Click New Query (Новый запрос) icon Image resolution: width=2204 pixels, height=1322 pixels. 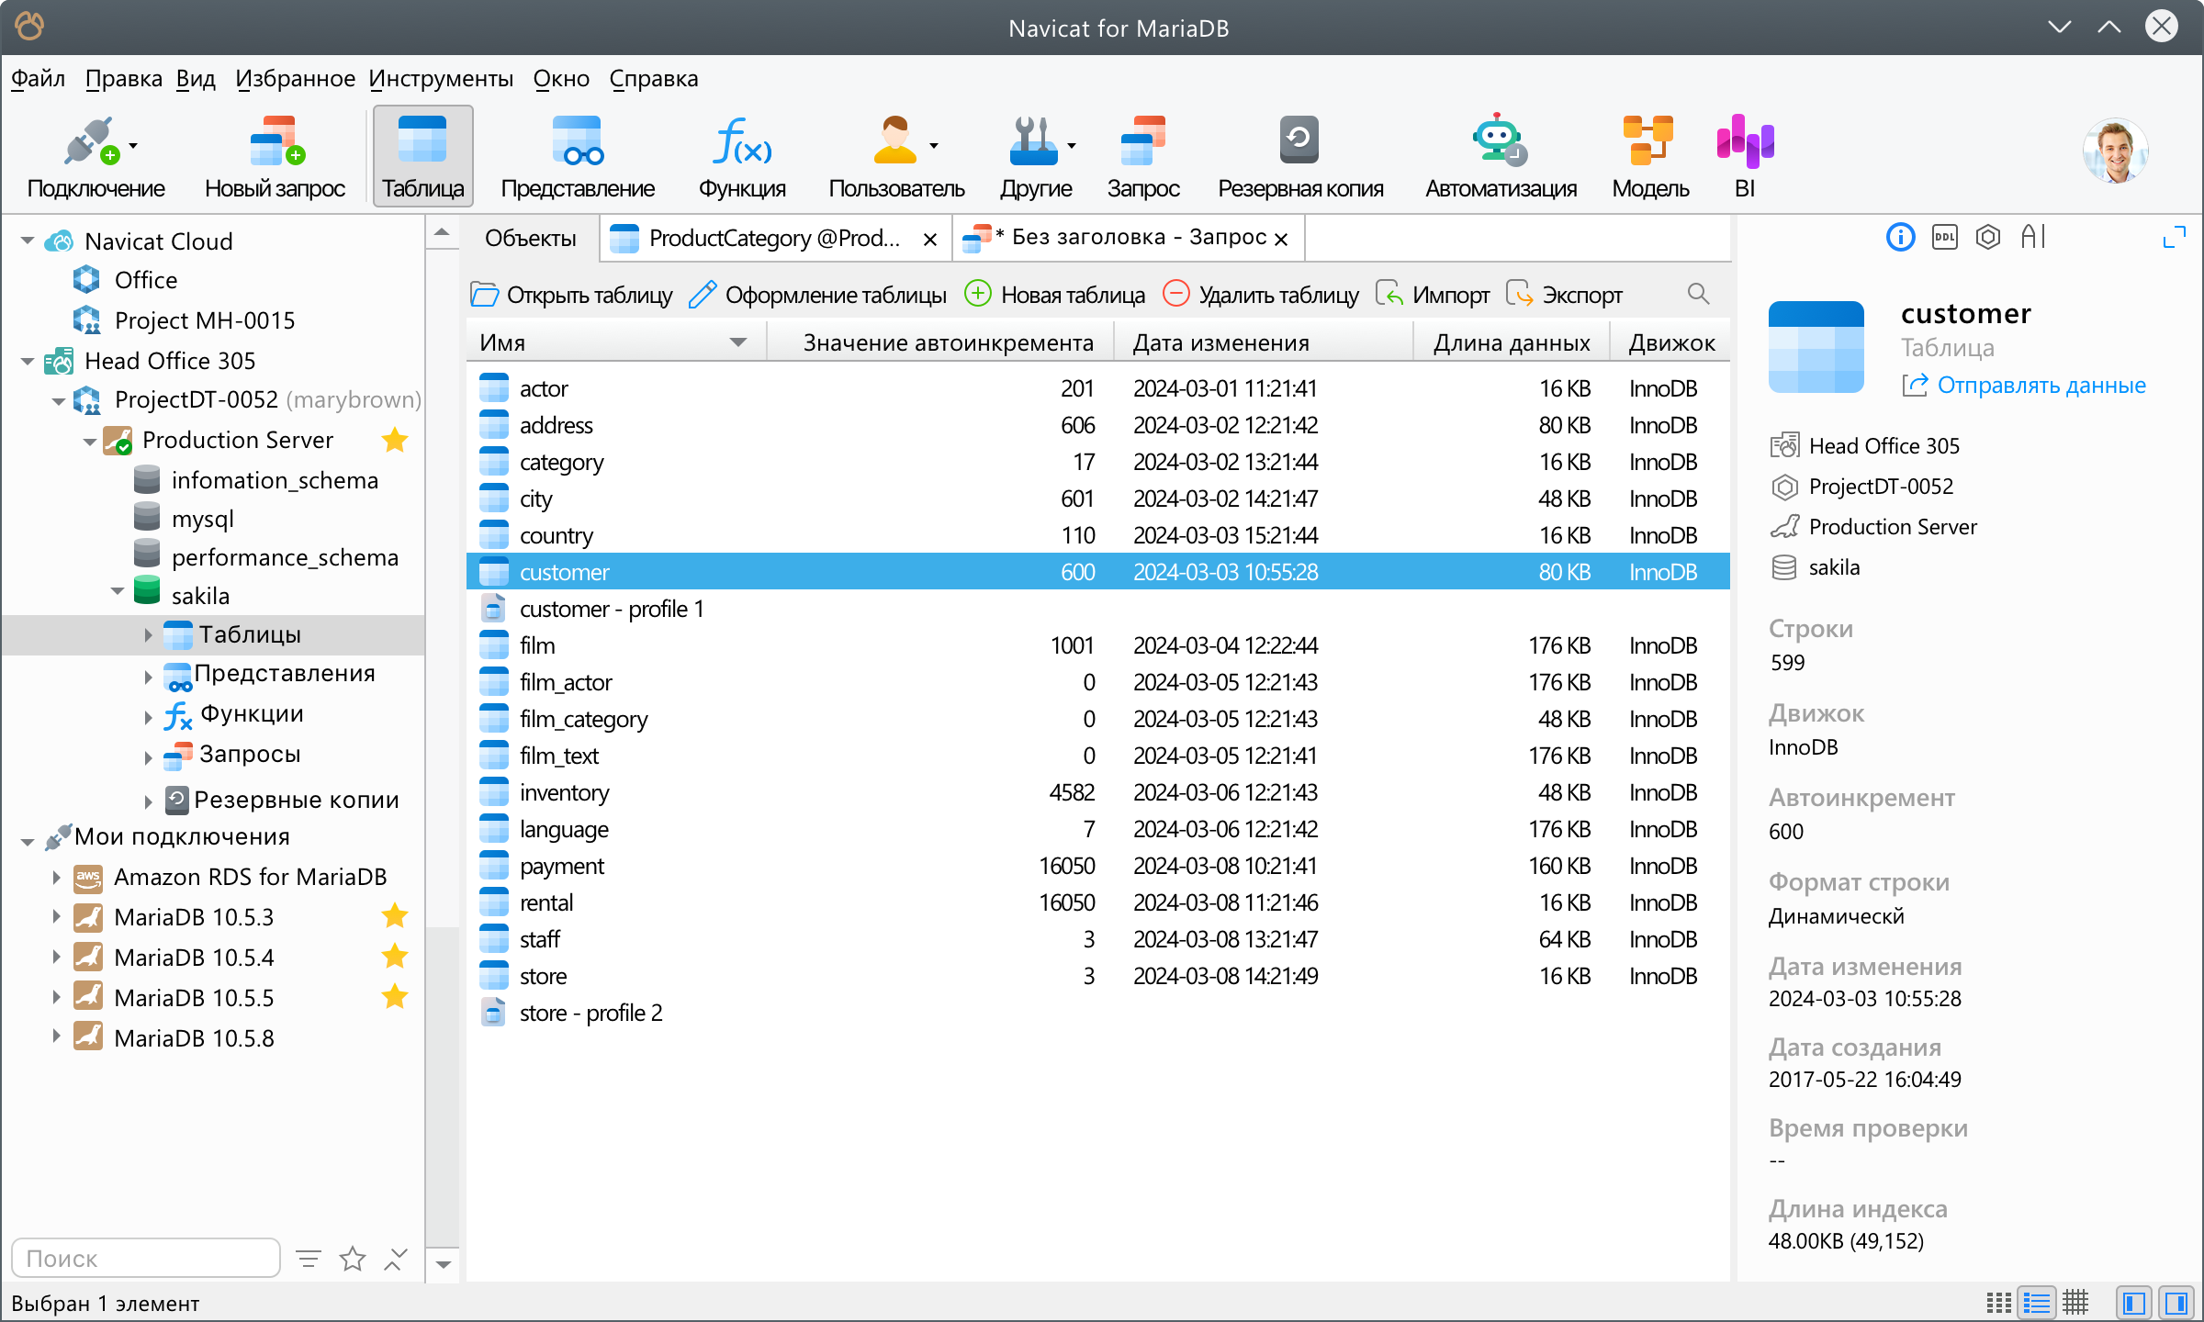tap(275, 142)
